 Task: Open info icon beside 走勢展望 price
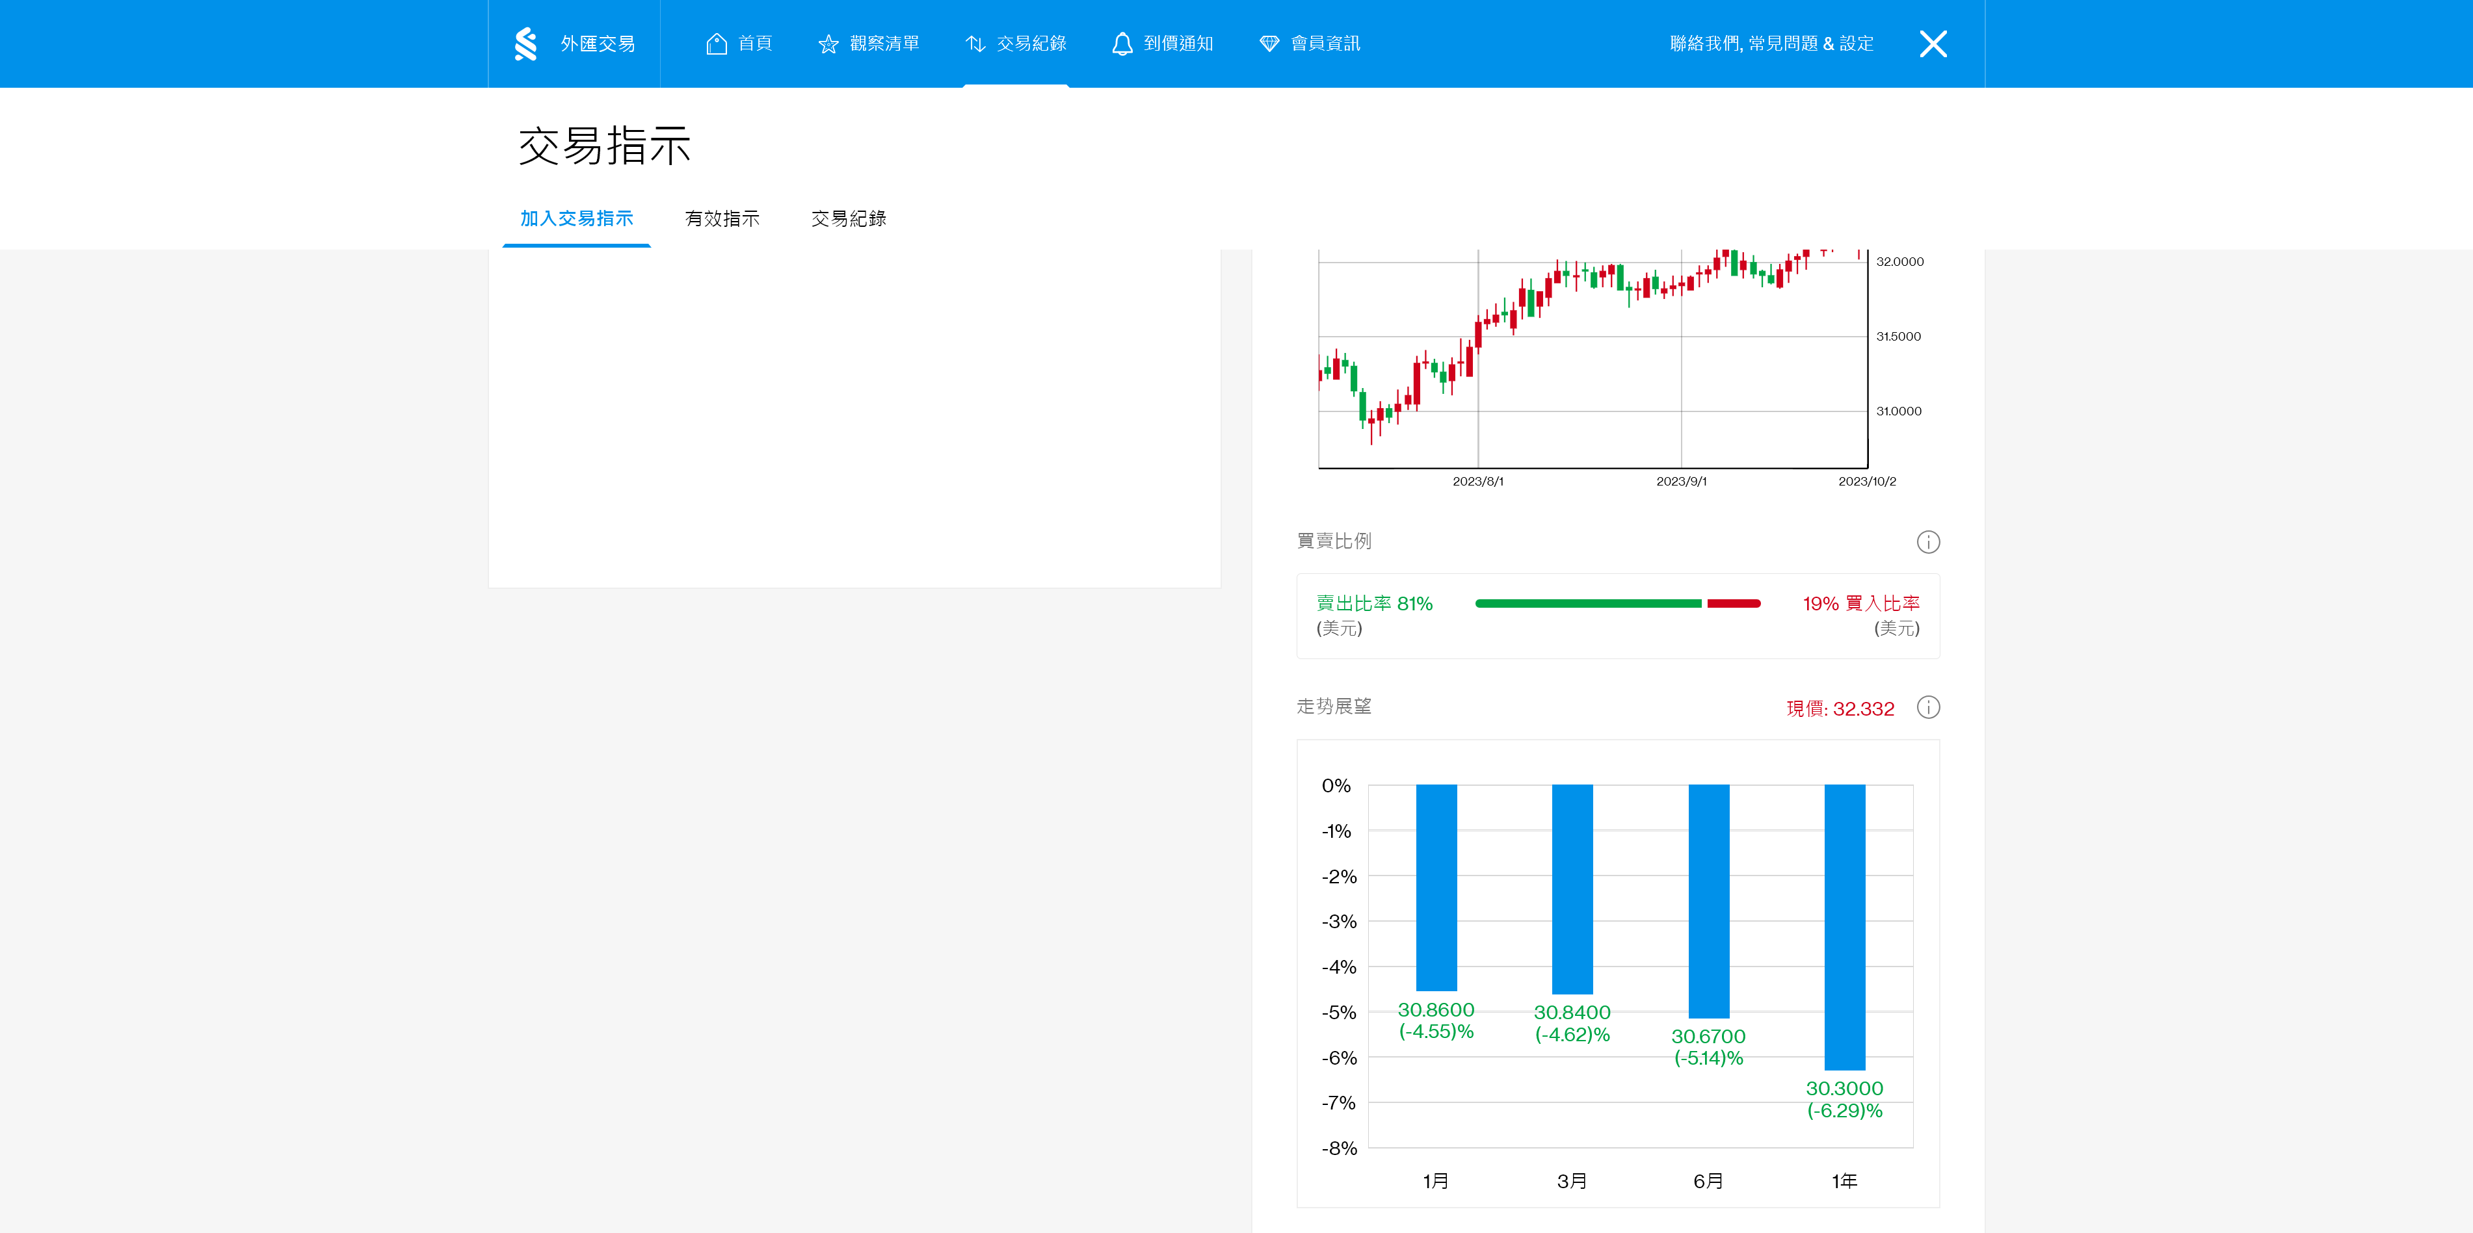(x=1927, y=707)
